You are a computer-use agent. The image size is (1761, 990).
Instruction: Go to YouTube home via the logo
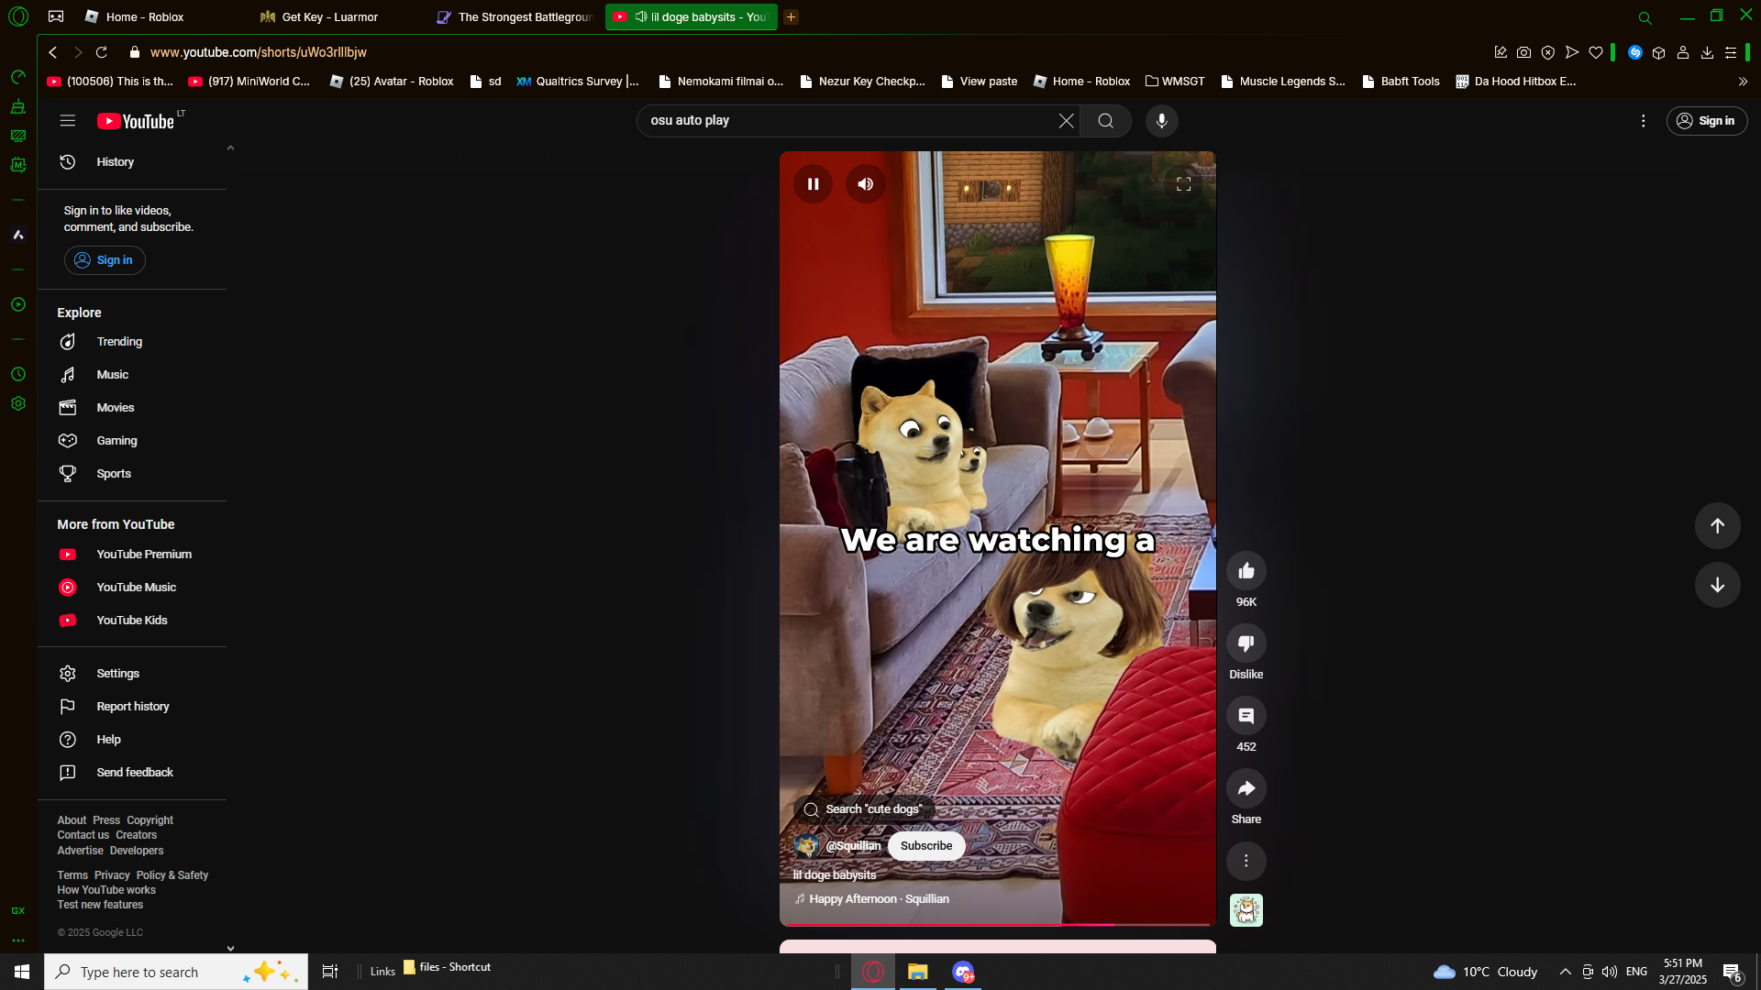point(136,121)
